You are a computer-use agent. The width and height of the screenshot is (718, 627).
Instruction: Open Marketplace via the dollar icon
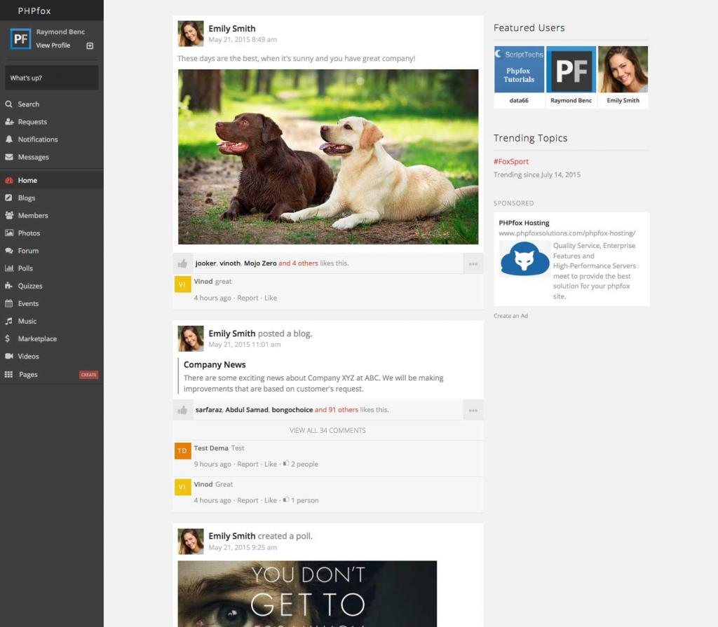[9, 338]
